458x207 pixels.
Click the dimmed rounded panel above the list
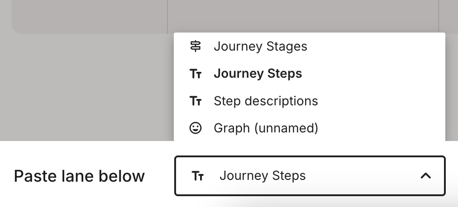tap(91, 16)
